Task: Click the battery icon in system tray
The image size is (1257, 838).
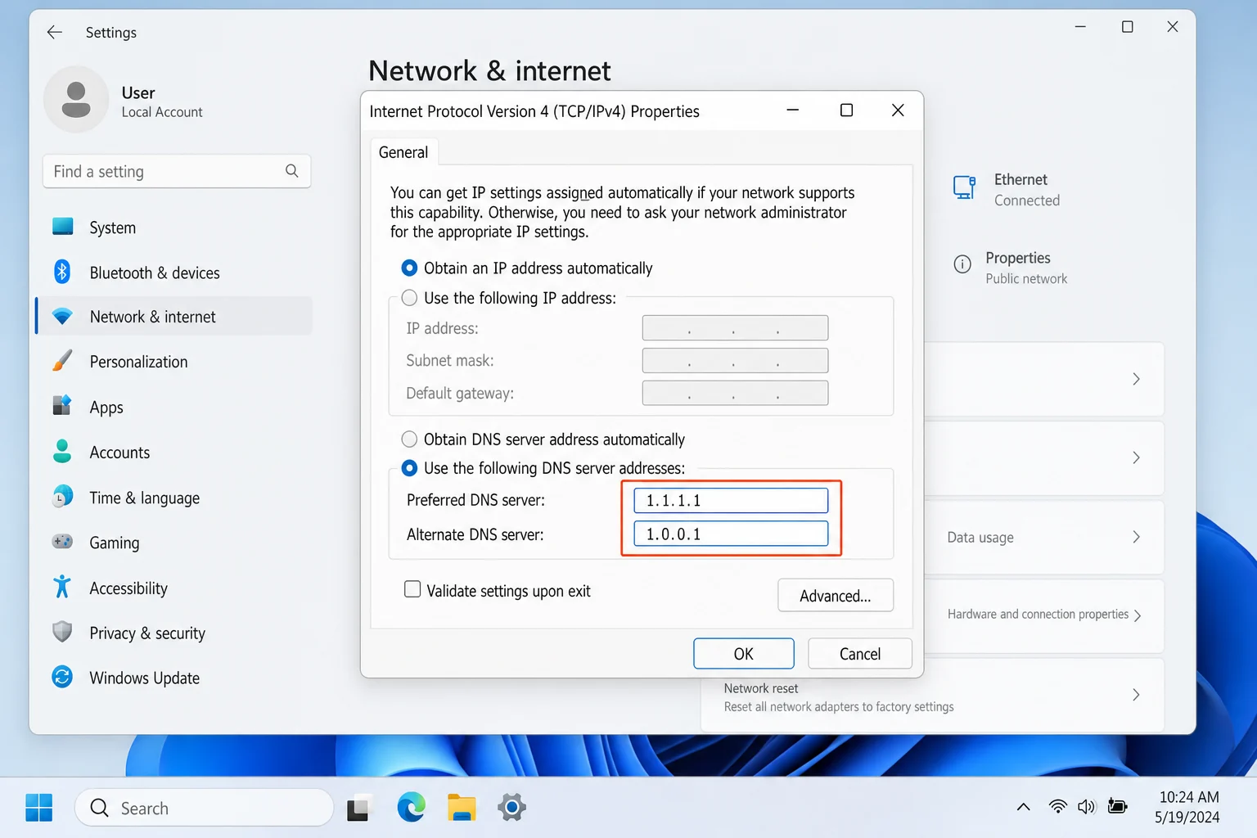Action: (x=1117, y=807)
